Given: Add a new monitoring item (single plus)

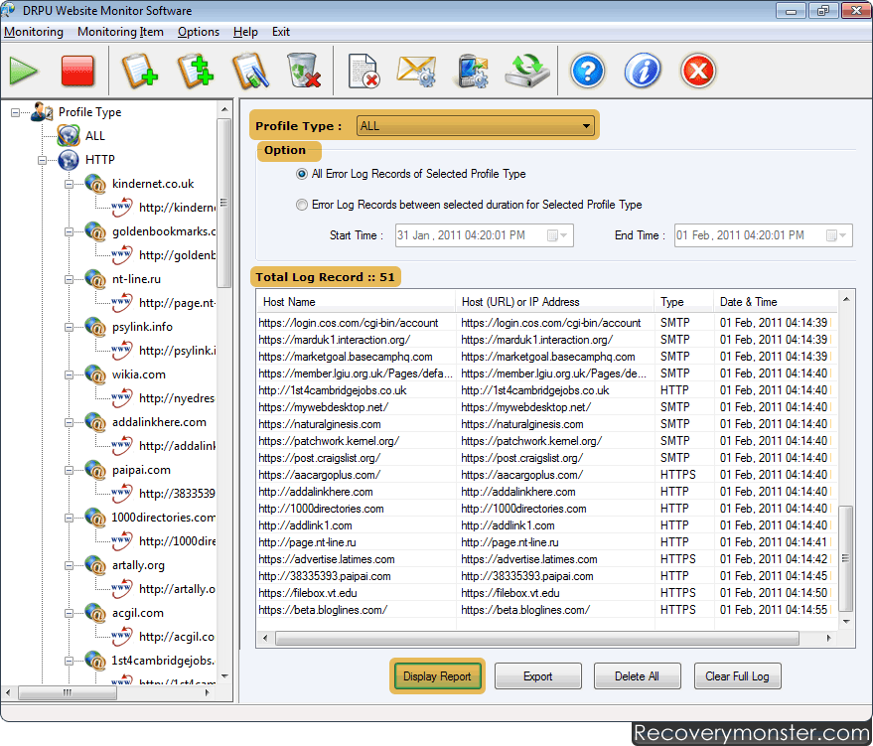Looking at the screenshot, I should pos(139,72).
